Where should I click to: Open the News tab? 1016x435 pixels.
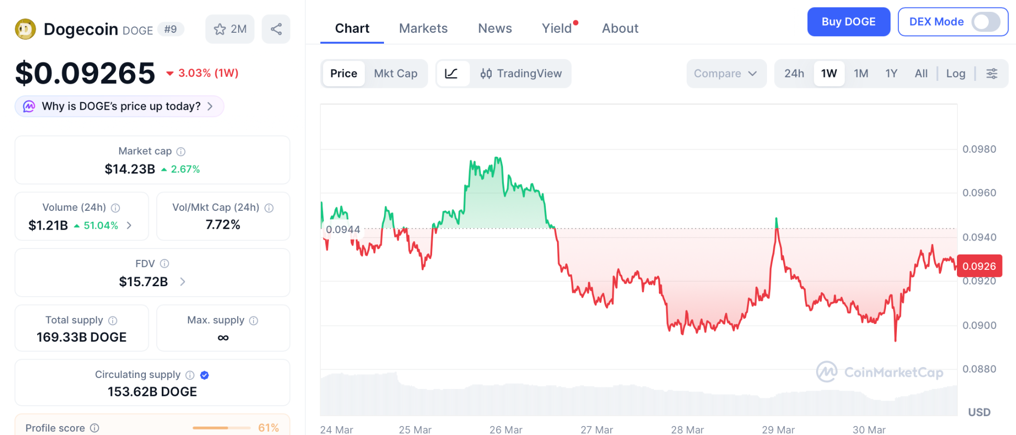click(x=495, y=28)
